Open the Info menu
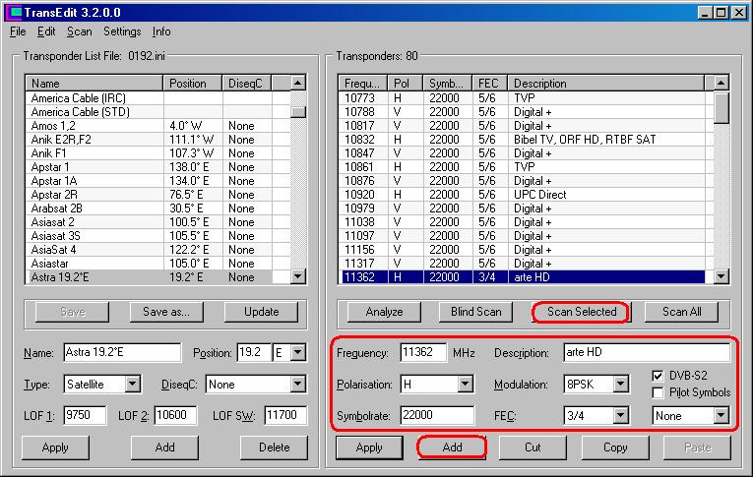This screenshot has height=477, width=753. (161, 31)
